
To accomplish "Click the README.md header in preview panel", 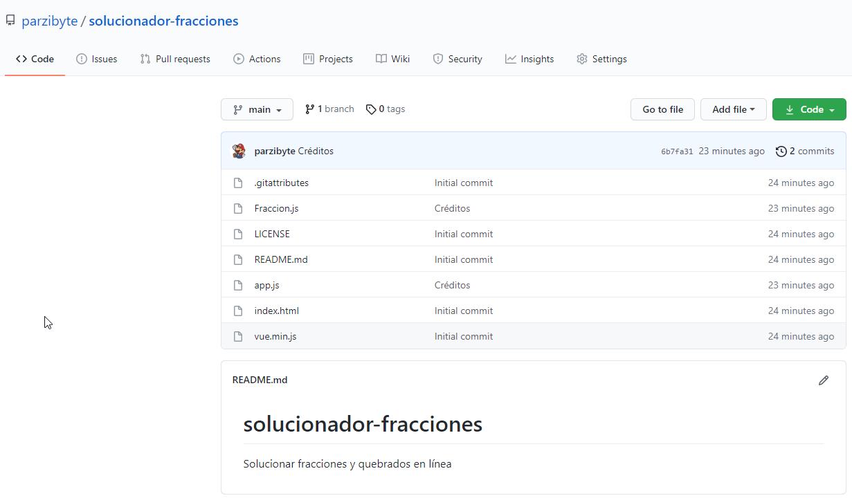I will tap(260, 380).
